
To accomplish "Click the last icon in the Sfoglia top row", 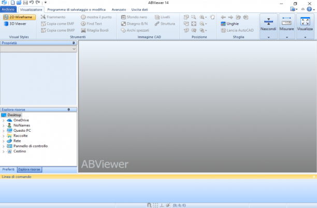I will [x=246, y=17].
